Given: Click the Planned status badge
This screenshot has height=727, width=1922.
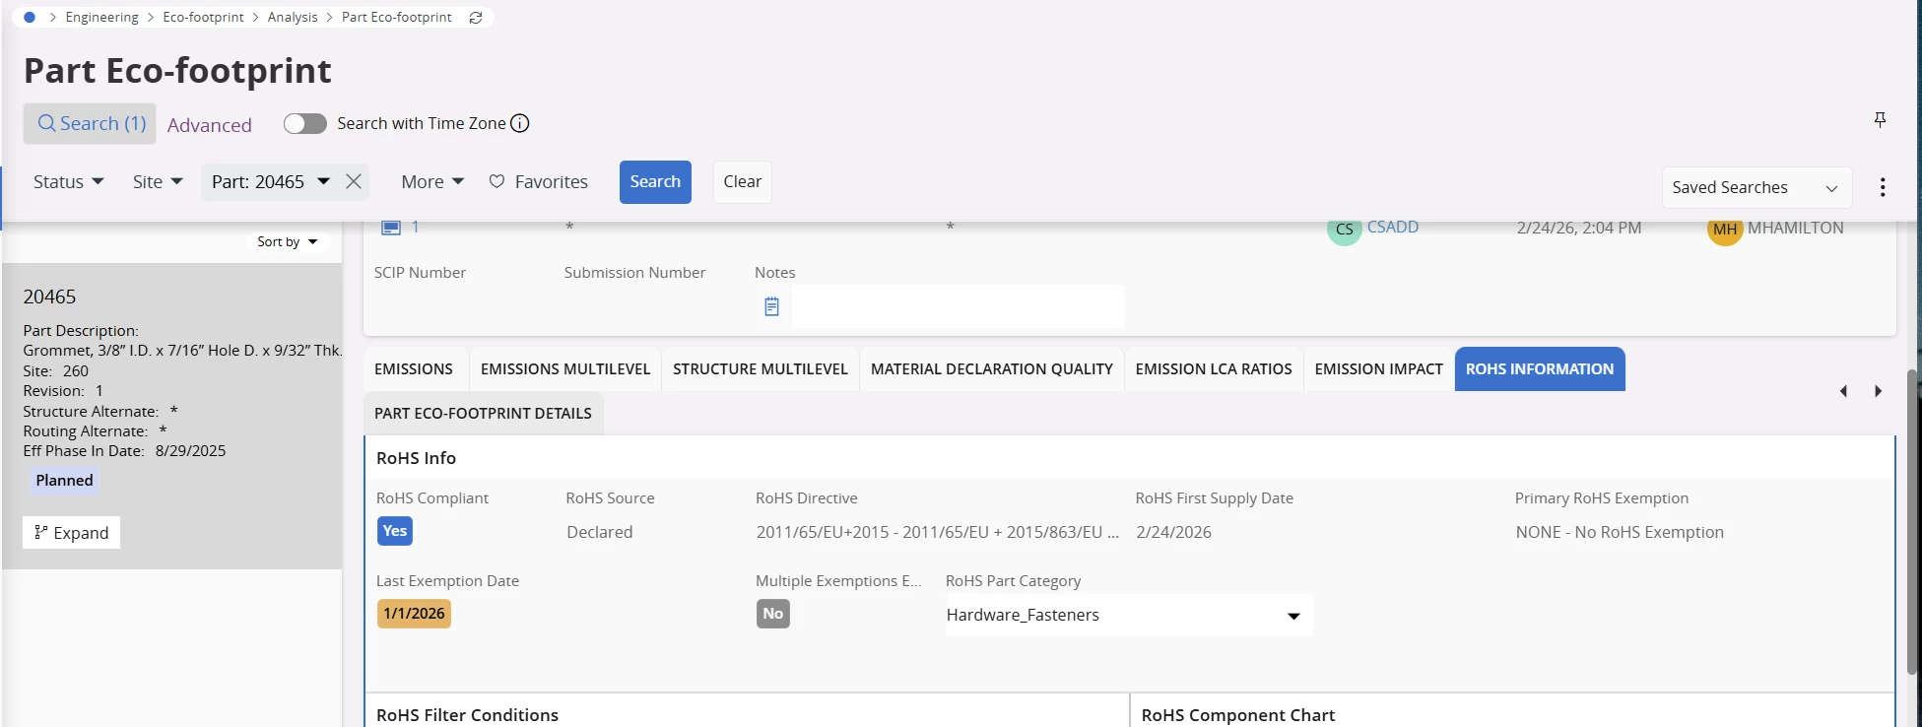Looking at the screenshot, I should 65,481.
